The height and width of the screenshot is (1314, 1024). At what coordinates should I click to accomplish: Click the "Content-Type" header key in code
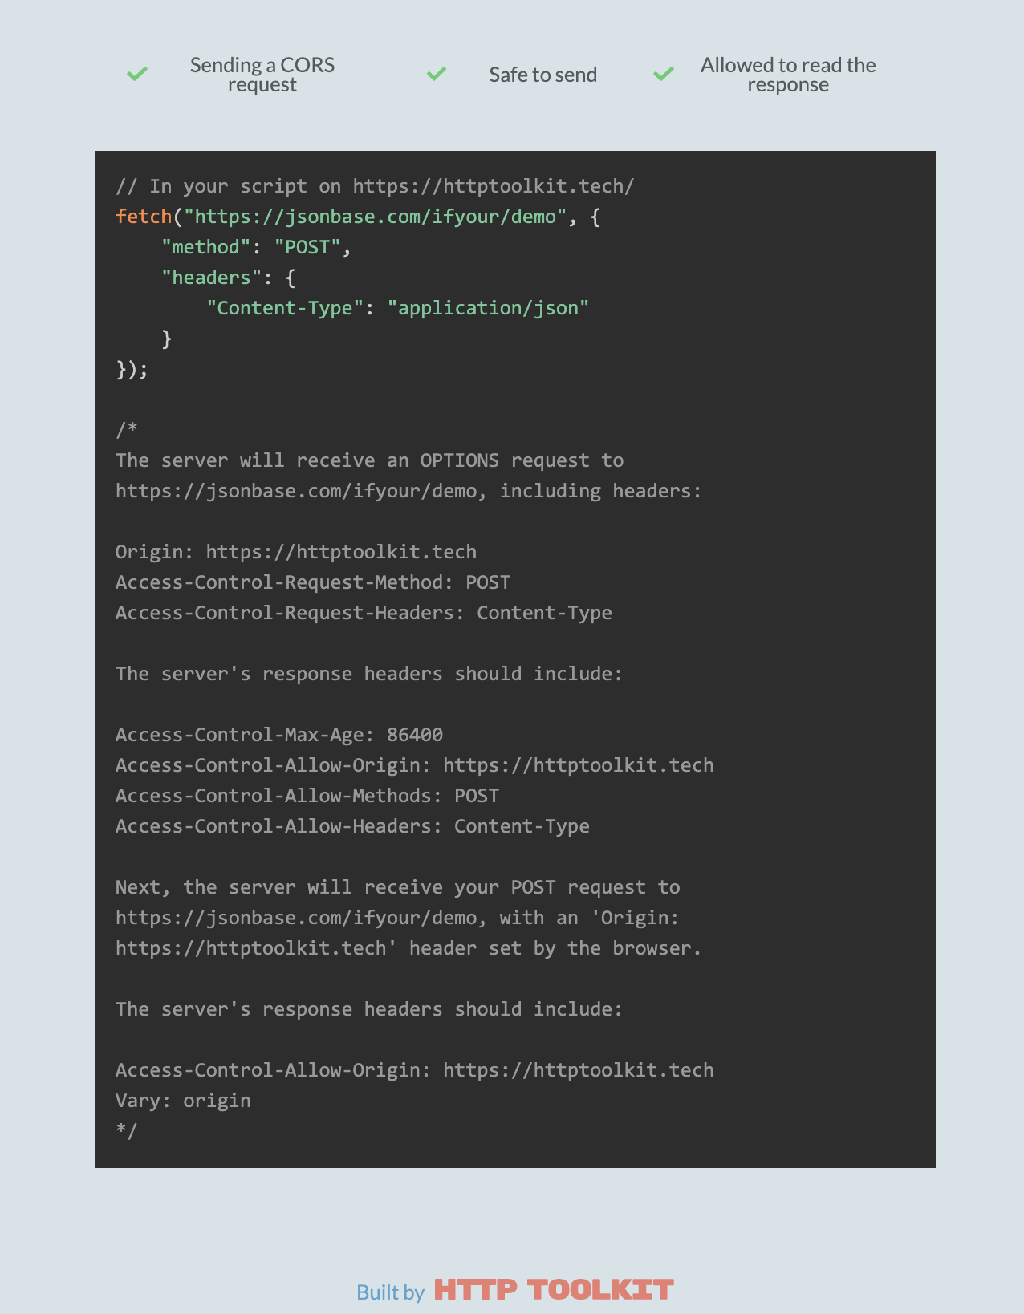click(285, 308)
